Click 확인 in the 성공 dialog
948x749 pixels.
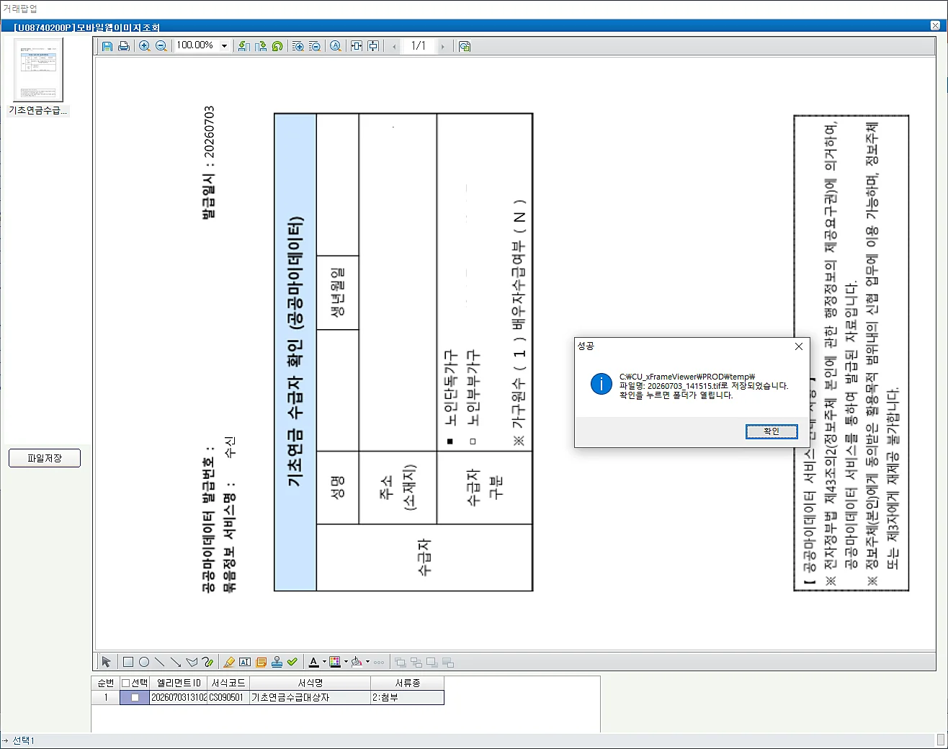tap(772, 431)
